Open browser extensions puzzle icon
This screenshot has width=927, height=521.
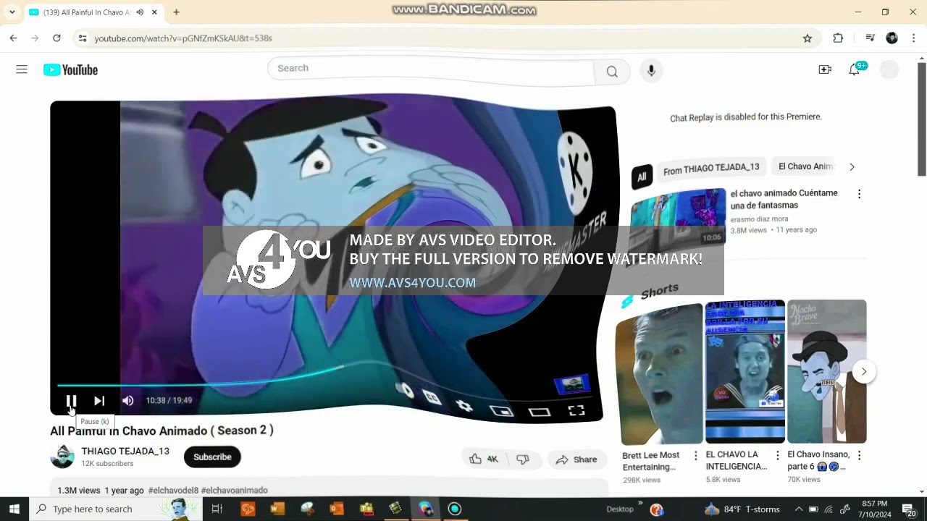click(x=838, y=38)
